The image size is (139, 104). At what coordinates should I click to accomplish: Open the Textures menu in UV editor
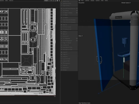pos(11,1)
